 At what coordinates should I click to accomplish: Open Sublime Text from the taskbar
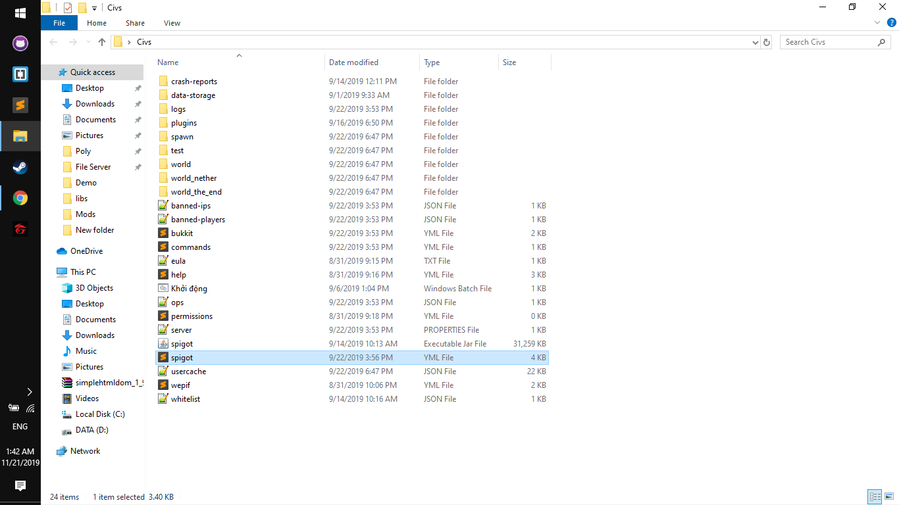[20, 105]
